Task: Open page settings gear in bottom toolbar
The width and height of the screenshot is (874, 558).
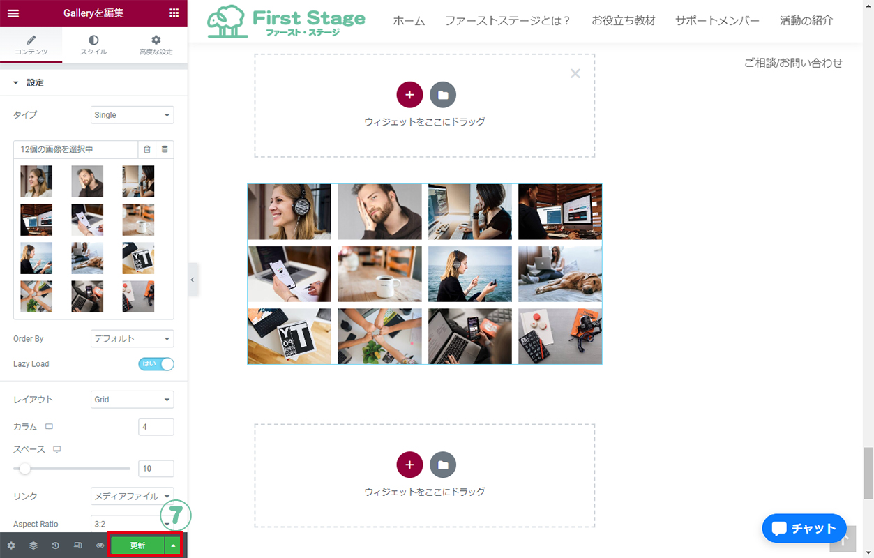Action: coord(11,545)
